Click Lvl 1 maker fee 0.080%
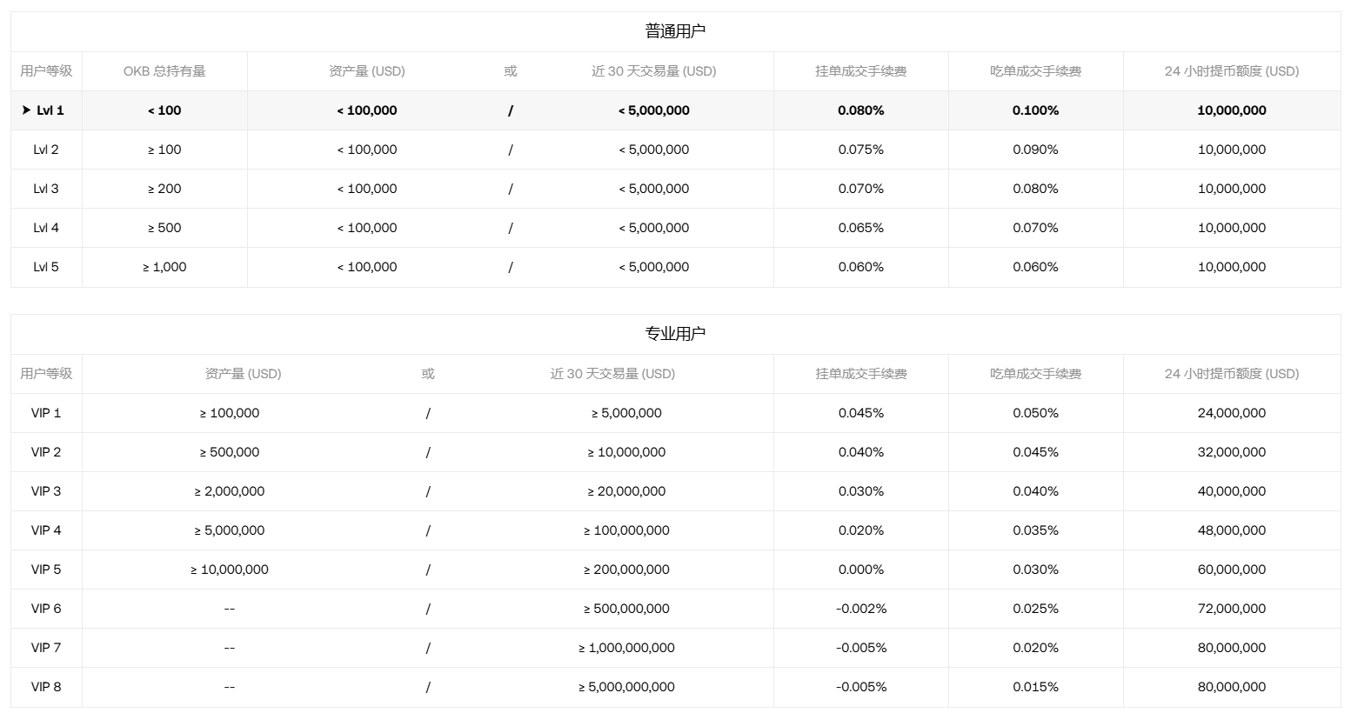This screenshot has height=713, width=1351. 860,110
